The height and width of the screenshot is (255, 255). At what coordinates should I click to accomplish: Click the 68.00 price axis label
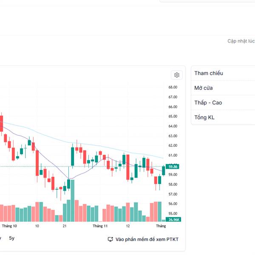click(x=173, y=87)
